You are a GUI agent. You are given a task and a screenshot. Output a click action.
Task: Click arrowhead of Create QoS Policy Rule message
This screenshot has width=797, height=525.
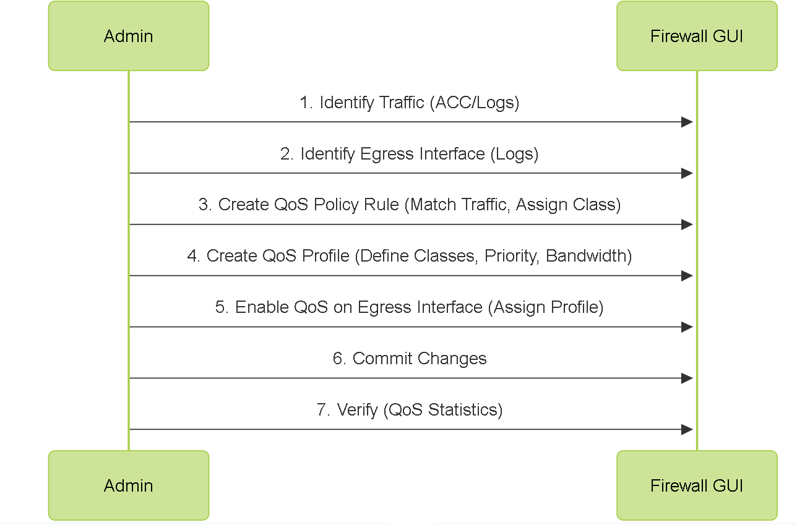(687, 224)
